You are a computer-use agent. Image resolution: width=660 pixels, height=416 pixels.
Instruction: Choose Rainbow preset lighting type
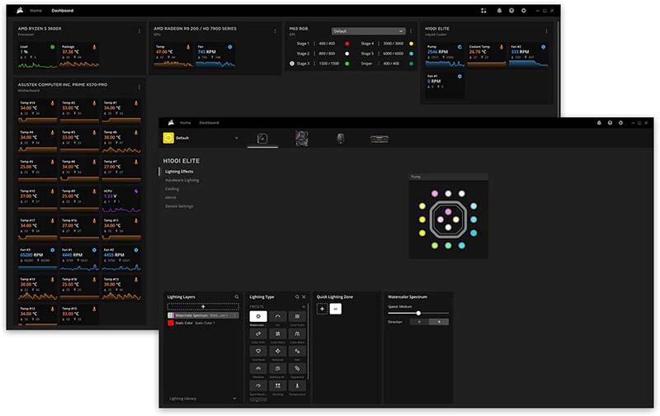tap(258, 368)
